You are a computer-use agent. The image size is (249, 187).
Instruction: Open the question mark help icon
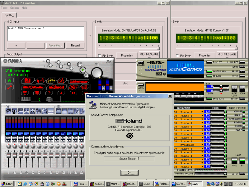49,93
